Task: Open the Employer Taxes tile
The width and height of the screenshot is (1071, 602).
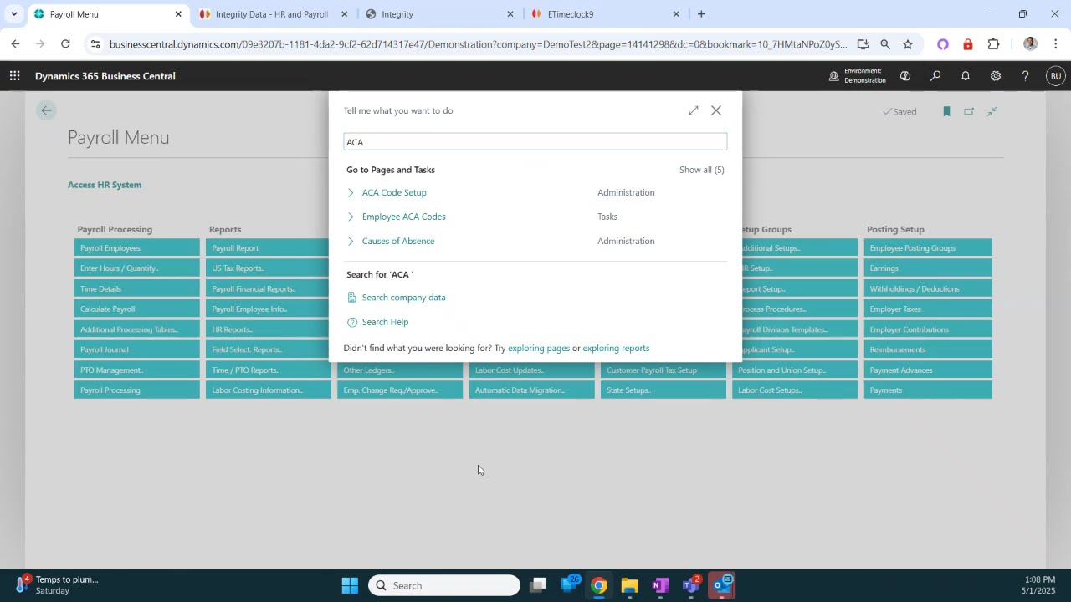Action: pyautogui.click(x=928, y=309)
